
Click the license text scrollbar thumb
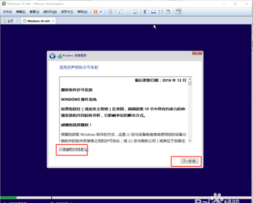190,83
